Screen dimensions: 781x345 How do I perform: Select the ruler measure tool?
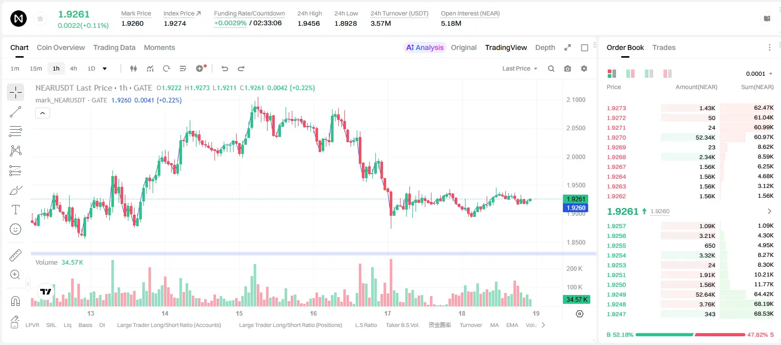(x=15, y=255)
